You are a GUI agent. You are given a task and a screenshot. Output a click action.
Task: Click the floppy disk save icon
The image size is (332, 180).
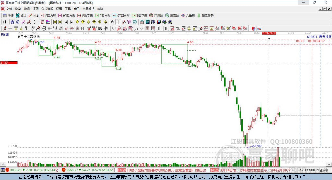tap(159, 22)
